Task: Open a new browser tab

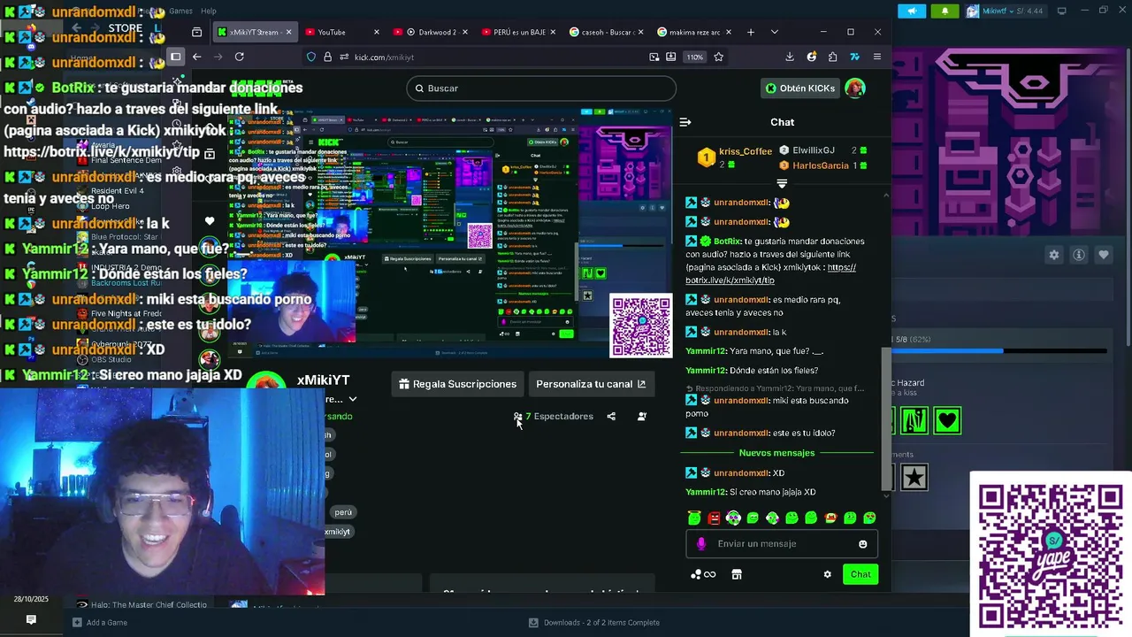Action: pyautogui.click(x=751, y=32)
